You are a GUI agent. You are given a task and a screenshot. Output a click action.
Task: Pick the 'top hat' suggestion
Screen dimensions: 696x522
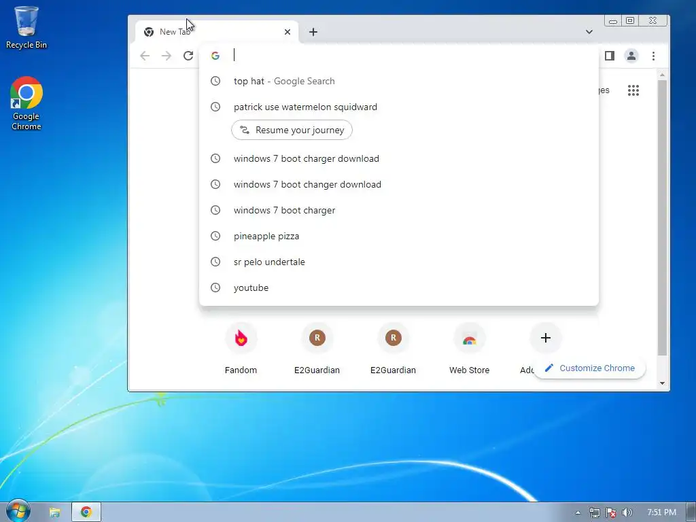pos(398,82)
